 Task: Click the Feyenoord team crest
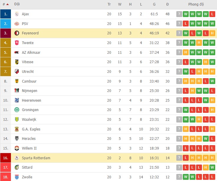(x=17, y=33)
